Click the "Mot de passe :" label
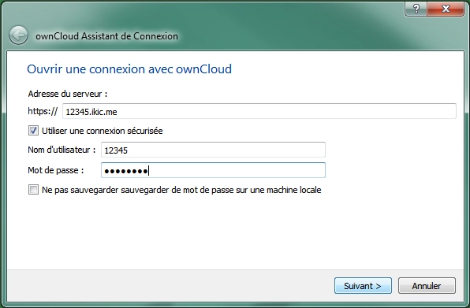Image resolution: width=470 pixels, height=308 pixels. point(56,170)
